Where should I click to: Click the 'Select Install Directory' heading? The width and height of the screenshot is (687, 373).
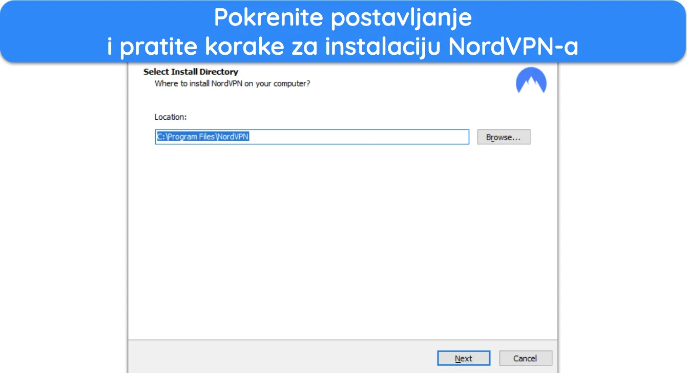click(191, 72)
